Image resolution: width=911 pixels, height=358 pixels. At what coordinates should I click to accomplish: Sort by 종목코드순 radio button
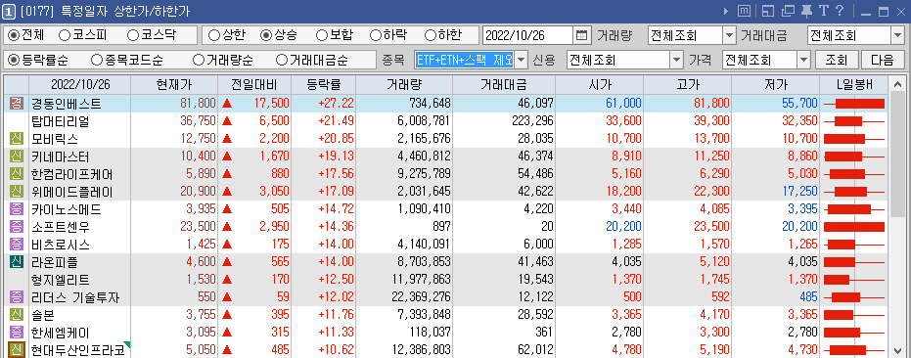coord(98,60)
